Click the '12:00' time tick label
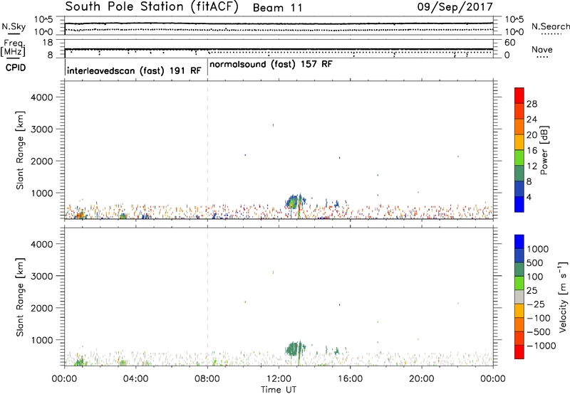Image resolution: width=570 pixels, height=394 pixels. coord(279,379)
